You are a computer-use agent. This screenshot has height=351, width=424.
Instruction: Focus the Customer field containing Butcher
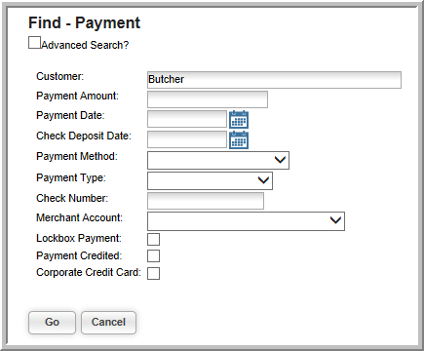274,80
